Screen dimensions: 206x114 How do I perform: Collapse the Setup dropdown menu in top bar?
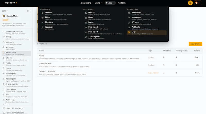click(110, 3)
